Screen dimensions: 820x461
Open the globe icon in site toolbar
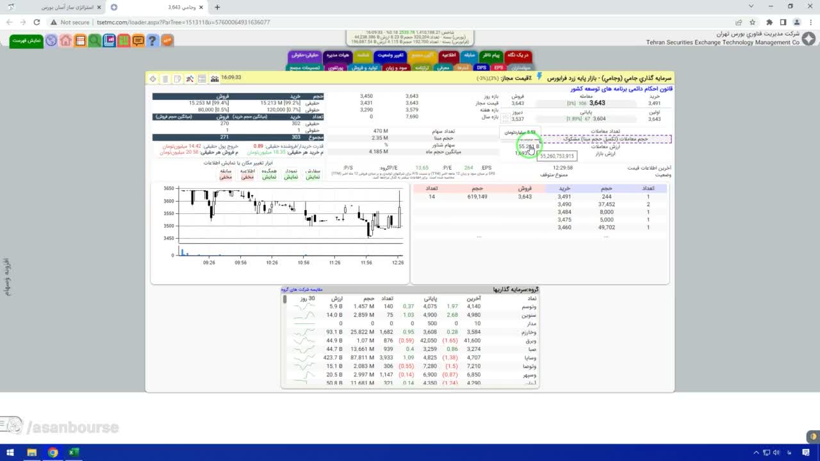(x=51, y=40)
